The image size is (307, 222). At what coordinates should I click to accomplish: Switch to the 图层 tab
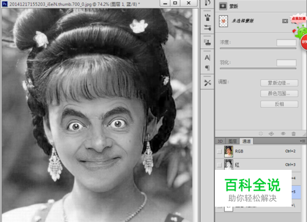point(232,141)
